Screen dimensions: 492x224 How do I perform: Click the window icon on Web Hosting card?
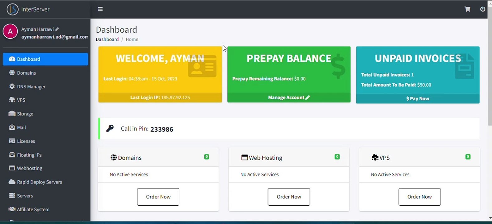click(x=245, y=157)
